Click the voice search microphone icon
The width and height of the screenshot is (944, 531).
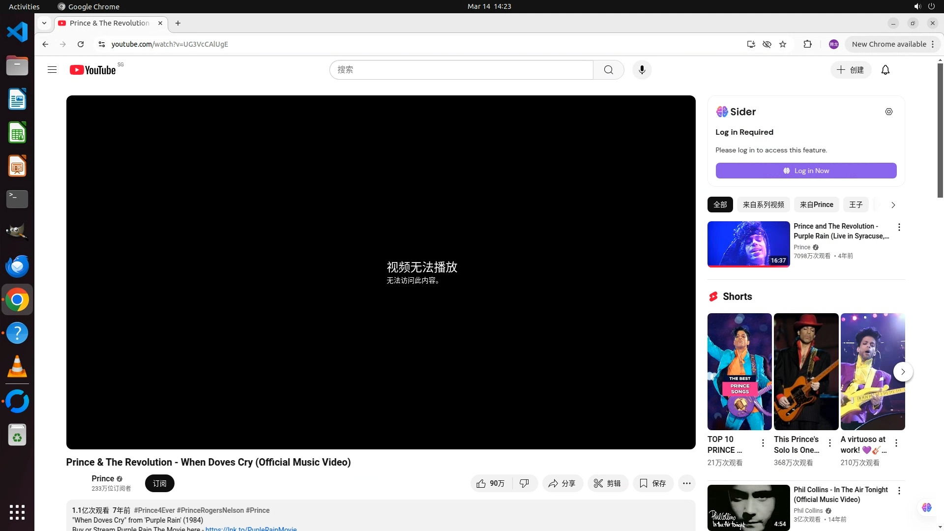[x=642, y=70]
